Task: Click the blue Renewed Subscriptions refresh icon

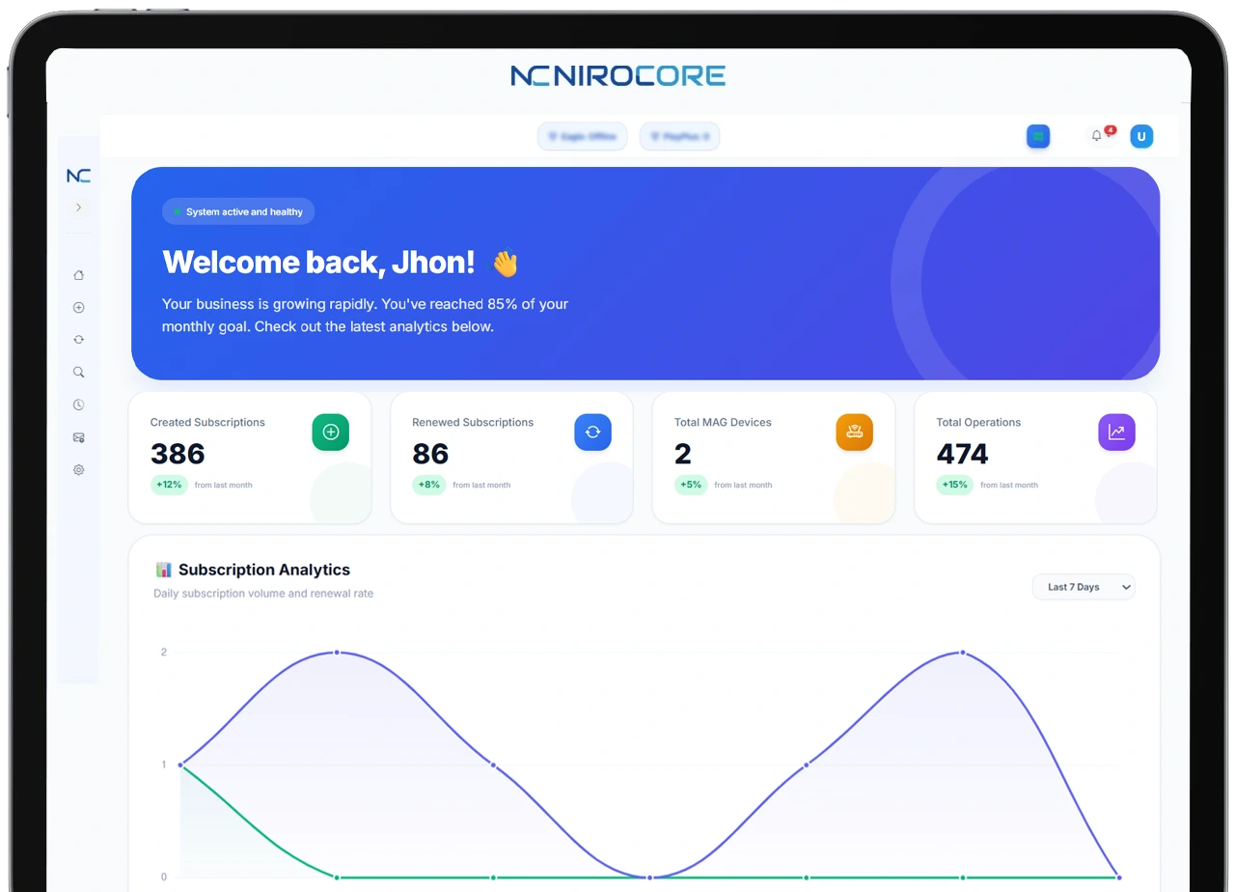Action: [592, 432]
